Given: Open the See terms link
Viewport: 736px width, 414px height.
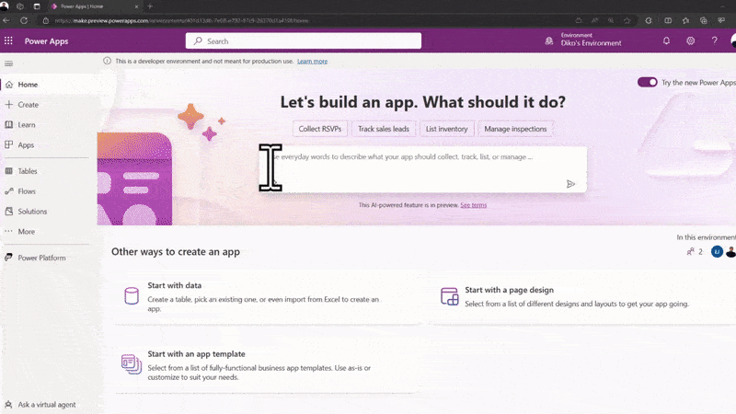Looking at the screenshot, I should pos(473,205).
